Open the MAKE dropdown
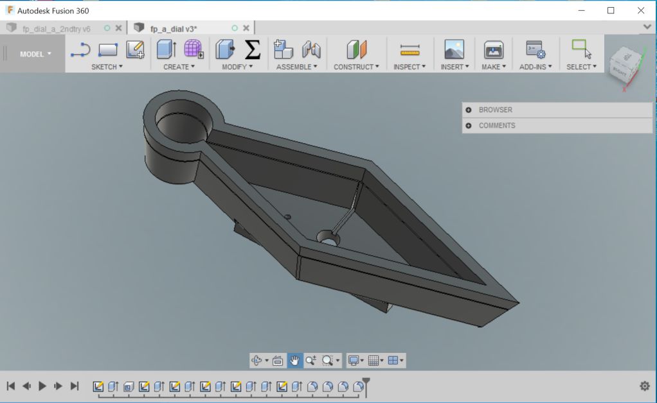 click(494, 67)
